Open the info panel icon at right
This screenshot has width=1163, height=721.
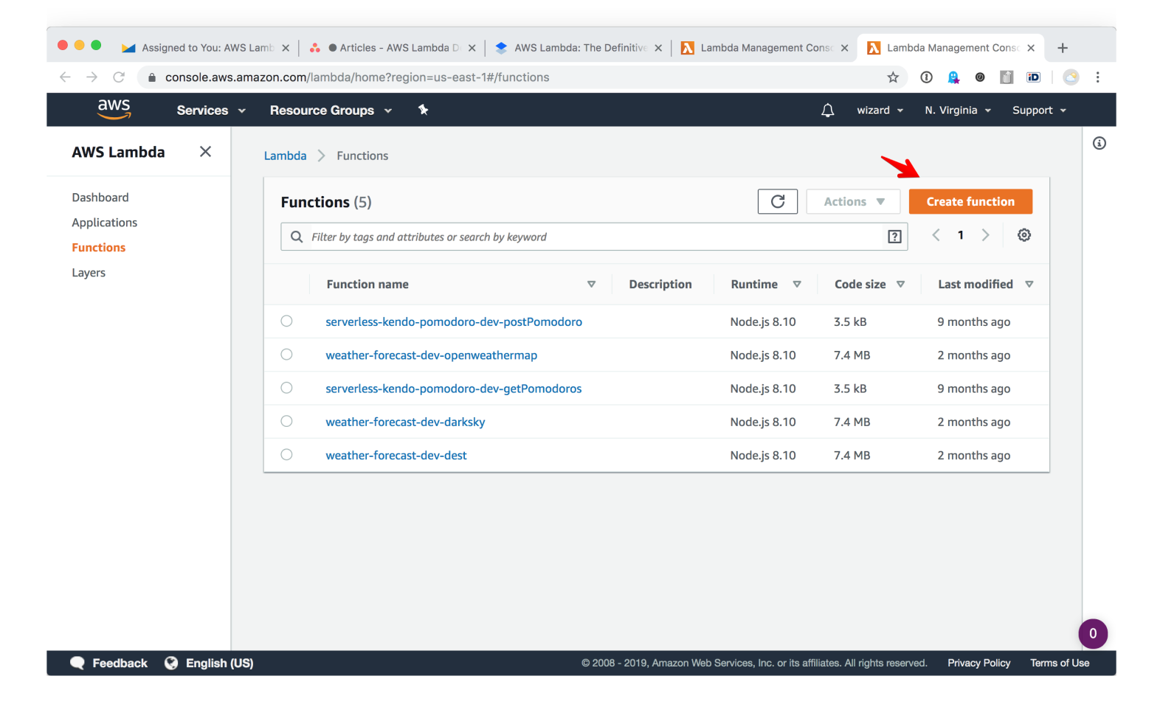(x=1099, y=144)
